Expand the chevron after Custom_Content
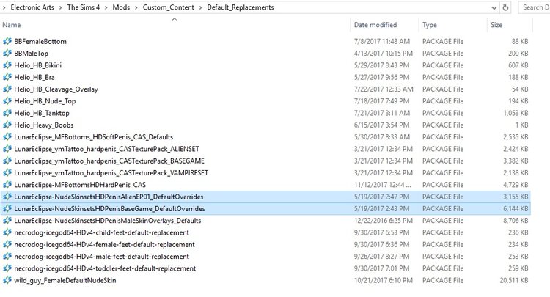 click(x=201, y=7)
